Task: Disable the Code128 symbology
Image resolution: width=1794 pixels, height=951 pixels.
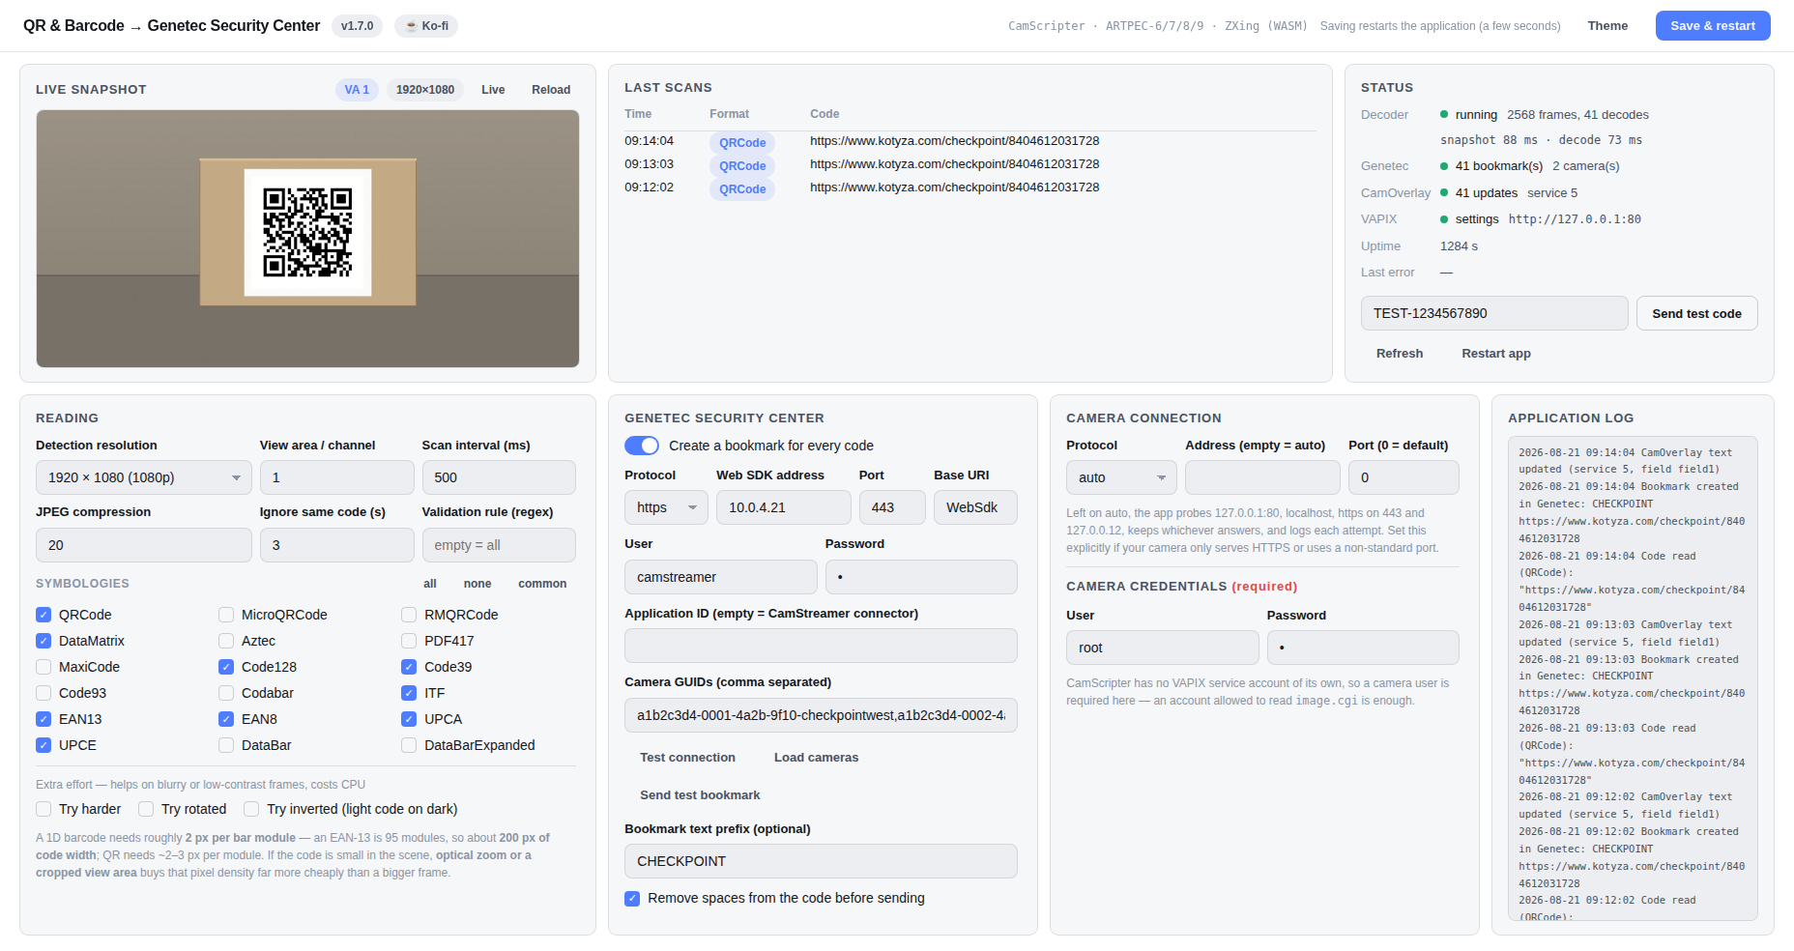Action: pos(226,667)
